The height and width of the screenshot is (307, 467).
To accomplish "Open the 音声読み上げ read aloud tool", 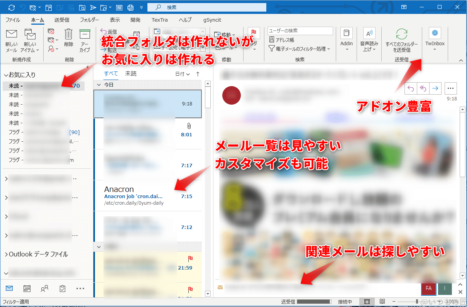I will pyautogui.click(x=369, y=41).
